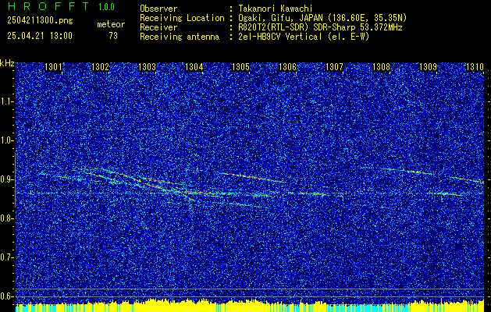Viewport: 491px width, 312px height.
Task: Click the date 25.04.21 13:00
Action: (x=40, y=36)
